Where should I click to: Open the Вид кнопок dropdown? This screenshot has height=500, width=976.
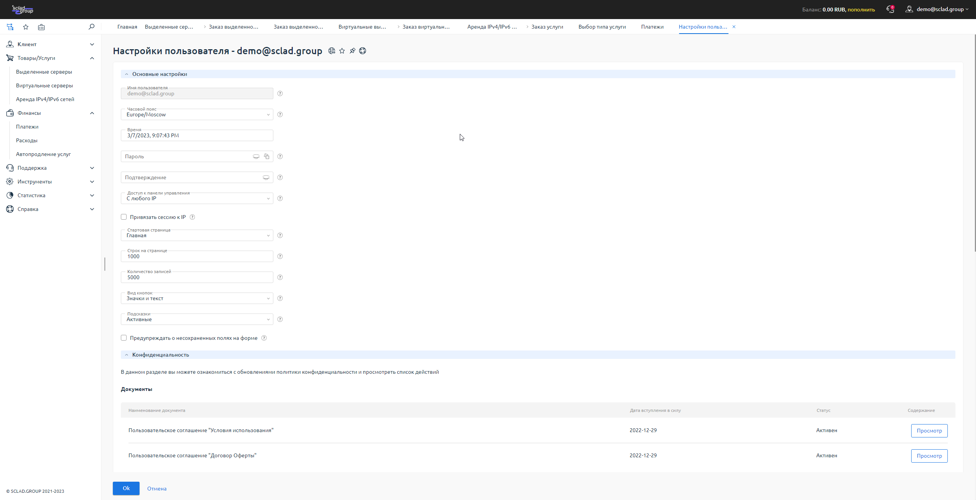(x=197, y=299)
